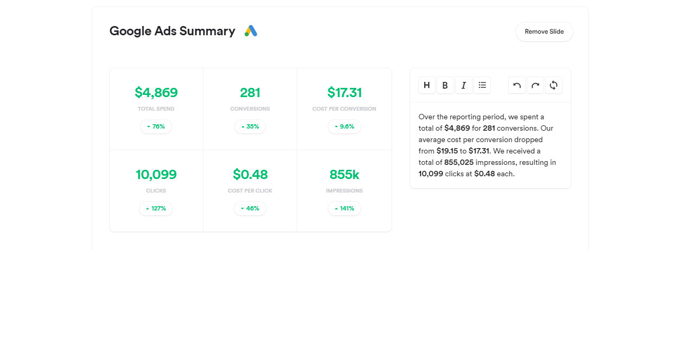This screenshot has height=345, width=677.
Task: Select the Total Spend 76% change badge
Action: point(156,126)
